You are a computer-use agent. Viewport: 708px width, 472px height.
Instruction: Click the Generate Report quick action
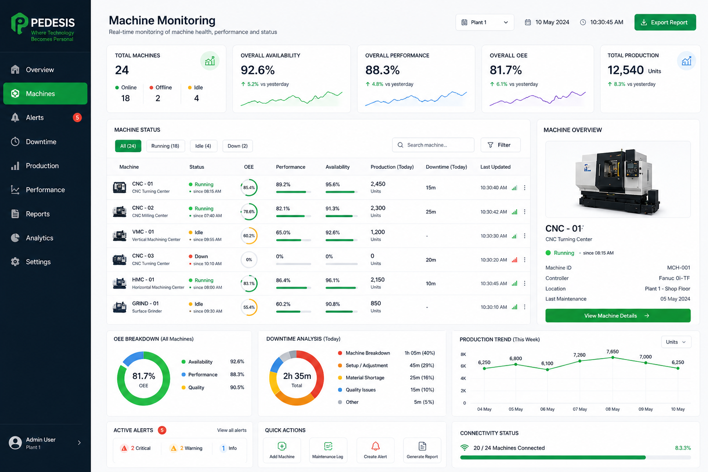pos(422,450)
